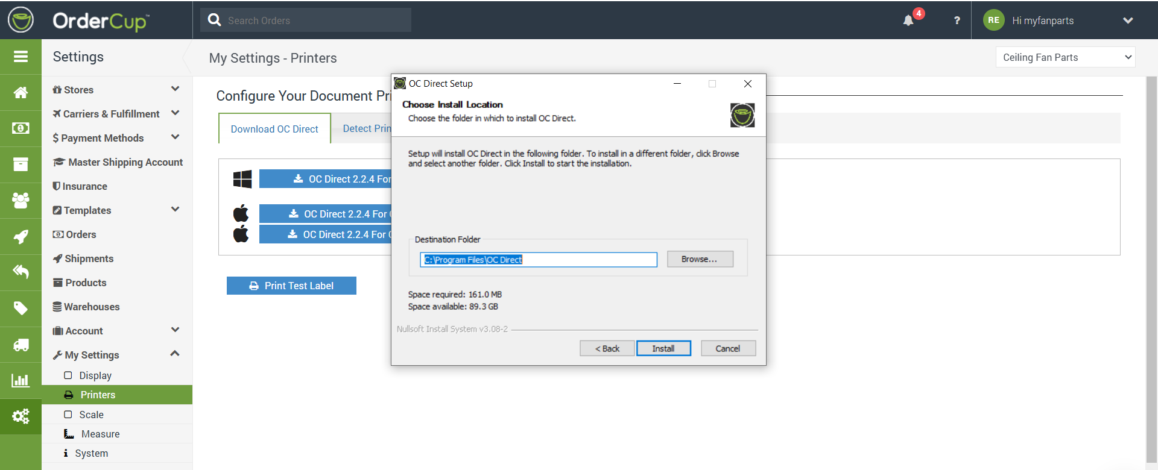
Task: Click the "Choose Install Location" heading
Action: click(x=452, y=104)
